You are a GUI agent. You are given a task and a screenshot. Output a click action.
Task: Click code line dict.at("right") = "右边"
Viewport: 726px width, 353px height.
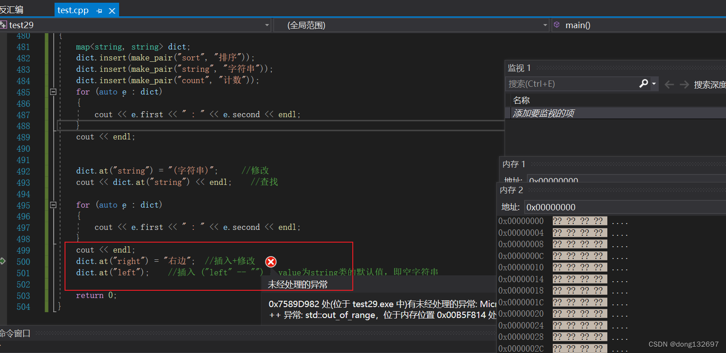(135, 261)
